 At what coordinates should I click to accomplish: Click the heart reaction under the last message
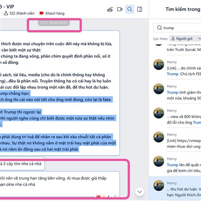(98, 196)
